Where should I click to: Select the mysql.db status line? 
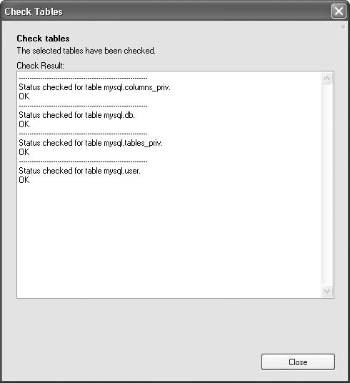pyautogui.click(x=76, y=115)
